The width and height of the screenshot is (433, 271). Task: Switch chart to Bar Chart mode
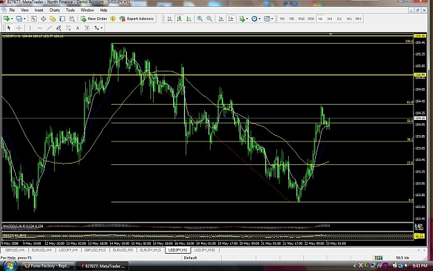[x=170, y=19]
